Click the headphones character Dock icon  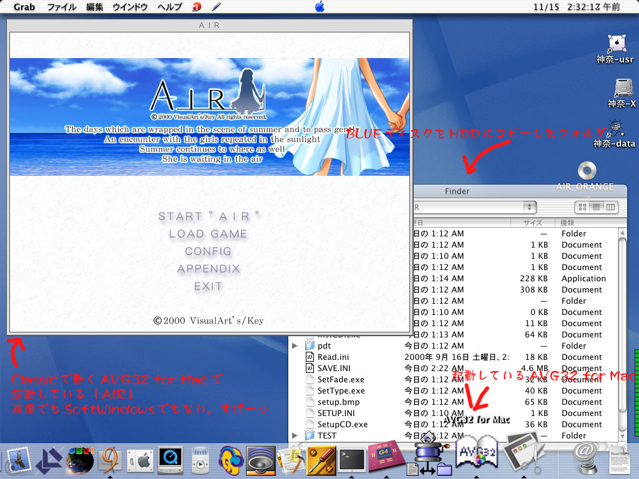pyautogui.click(x=230, y=461)
